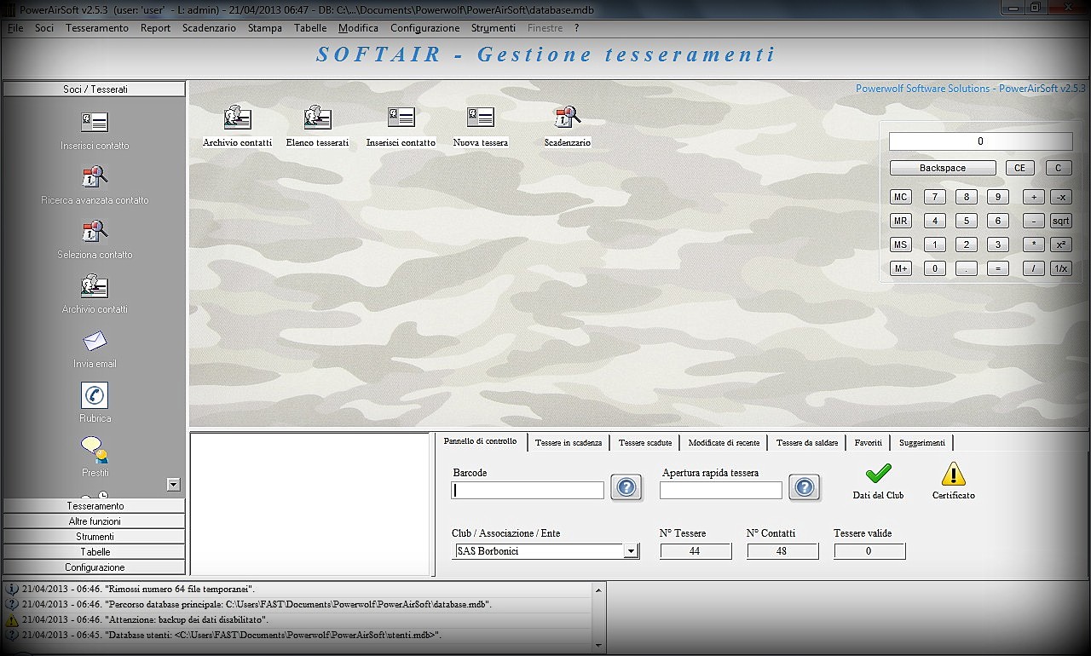
Task: Click the Invia email envelope icon
Action: pos(95,341)
